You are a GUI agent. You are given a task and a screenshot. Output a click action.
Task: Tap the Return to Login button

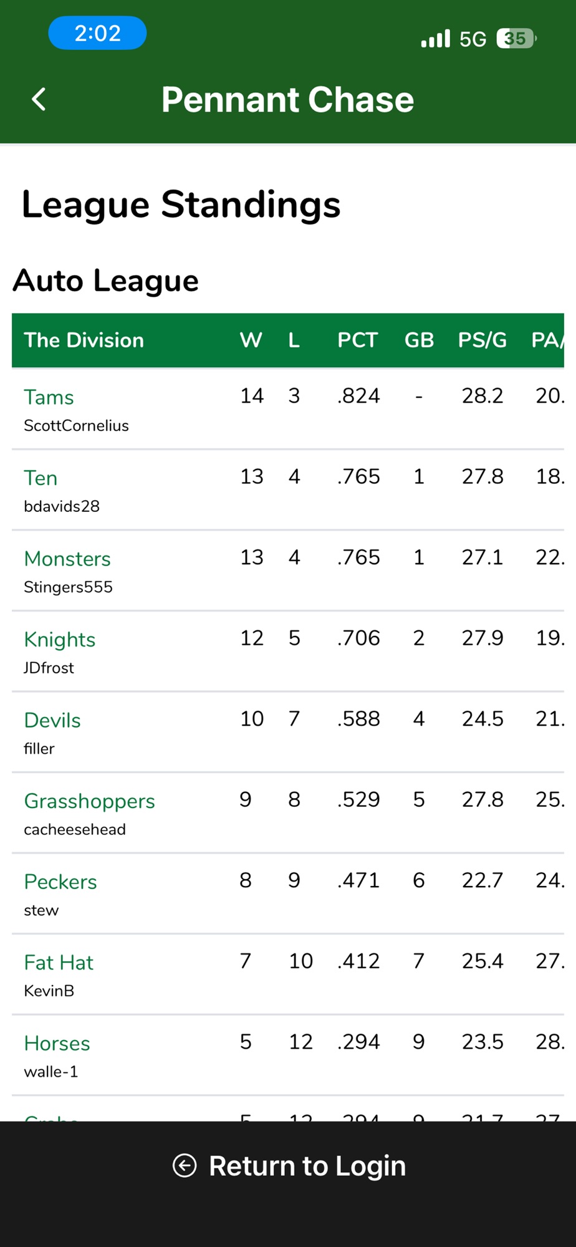coord(288,1165)
